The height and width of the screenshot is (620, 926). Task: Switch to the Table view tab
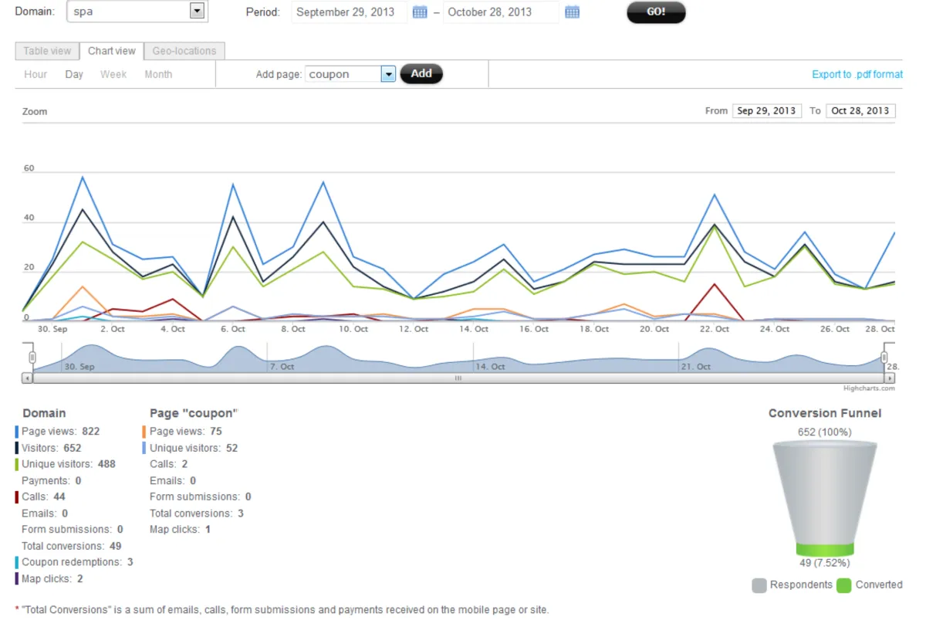(x=47, y=51)
